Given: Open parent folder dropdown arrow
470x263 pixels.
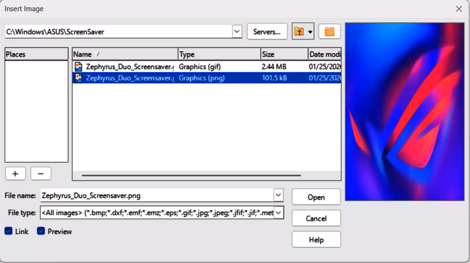Looking at the screenshot, I should (x=310, y=32).
